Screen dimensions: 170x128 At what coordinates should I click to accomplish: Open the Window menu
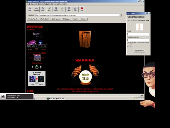click(x=60, y=4)
